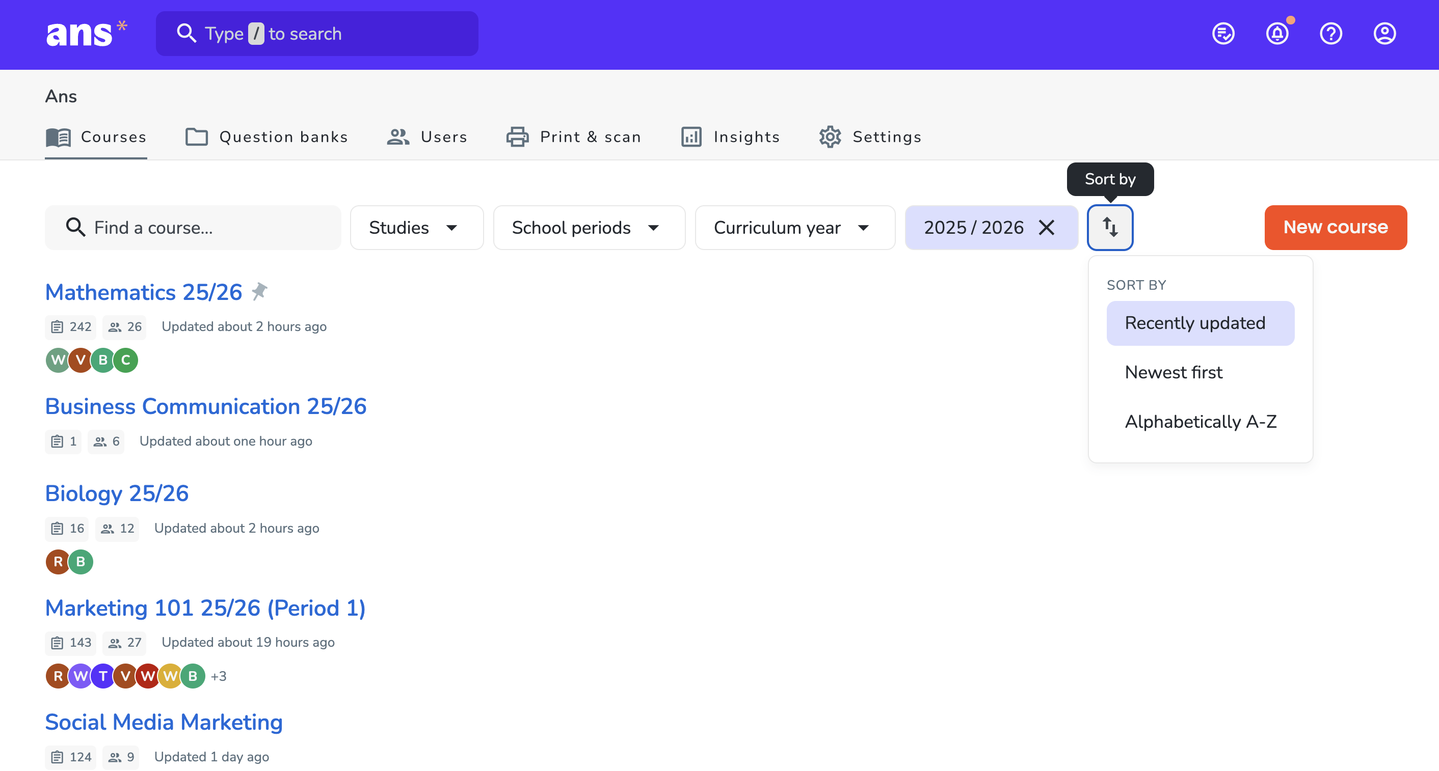The height and width of the screenshot is (771, 1439).
Task: Click the pin icon beside Mathematics 25/26
Action: pos(259,291)
